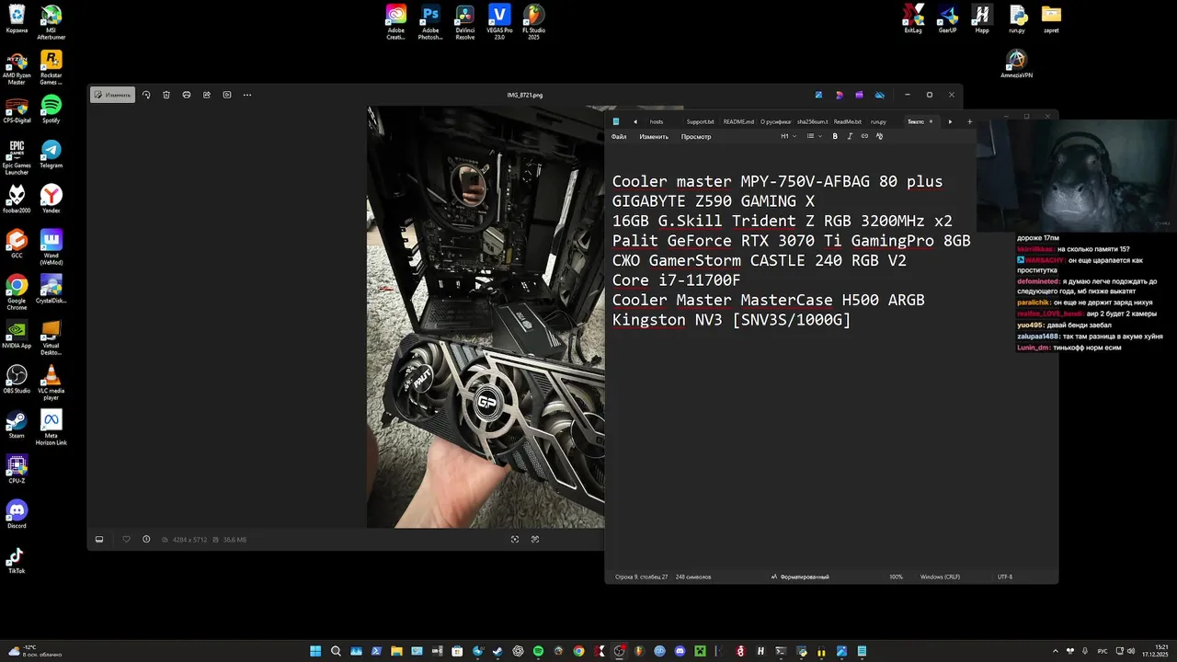
Task: Open Google Chrome desktop icon
Action: pyautogui.click(x=17, y=292)
